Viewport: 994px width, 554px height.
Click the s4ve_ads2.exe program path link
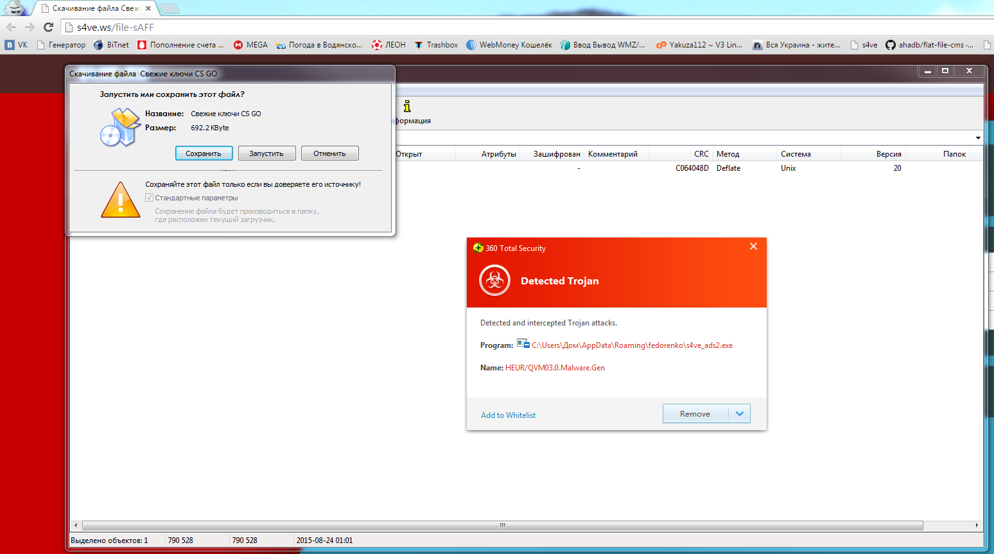point(632,345)
